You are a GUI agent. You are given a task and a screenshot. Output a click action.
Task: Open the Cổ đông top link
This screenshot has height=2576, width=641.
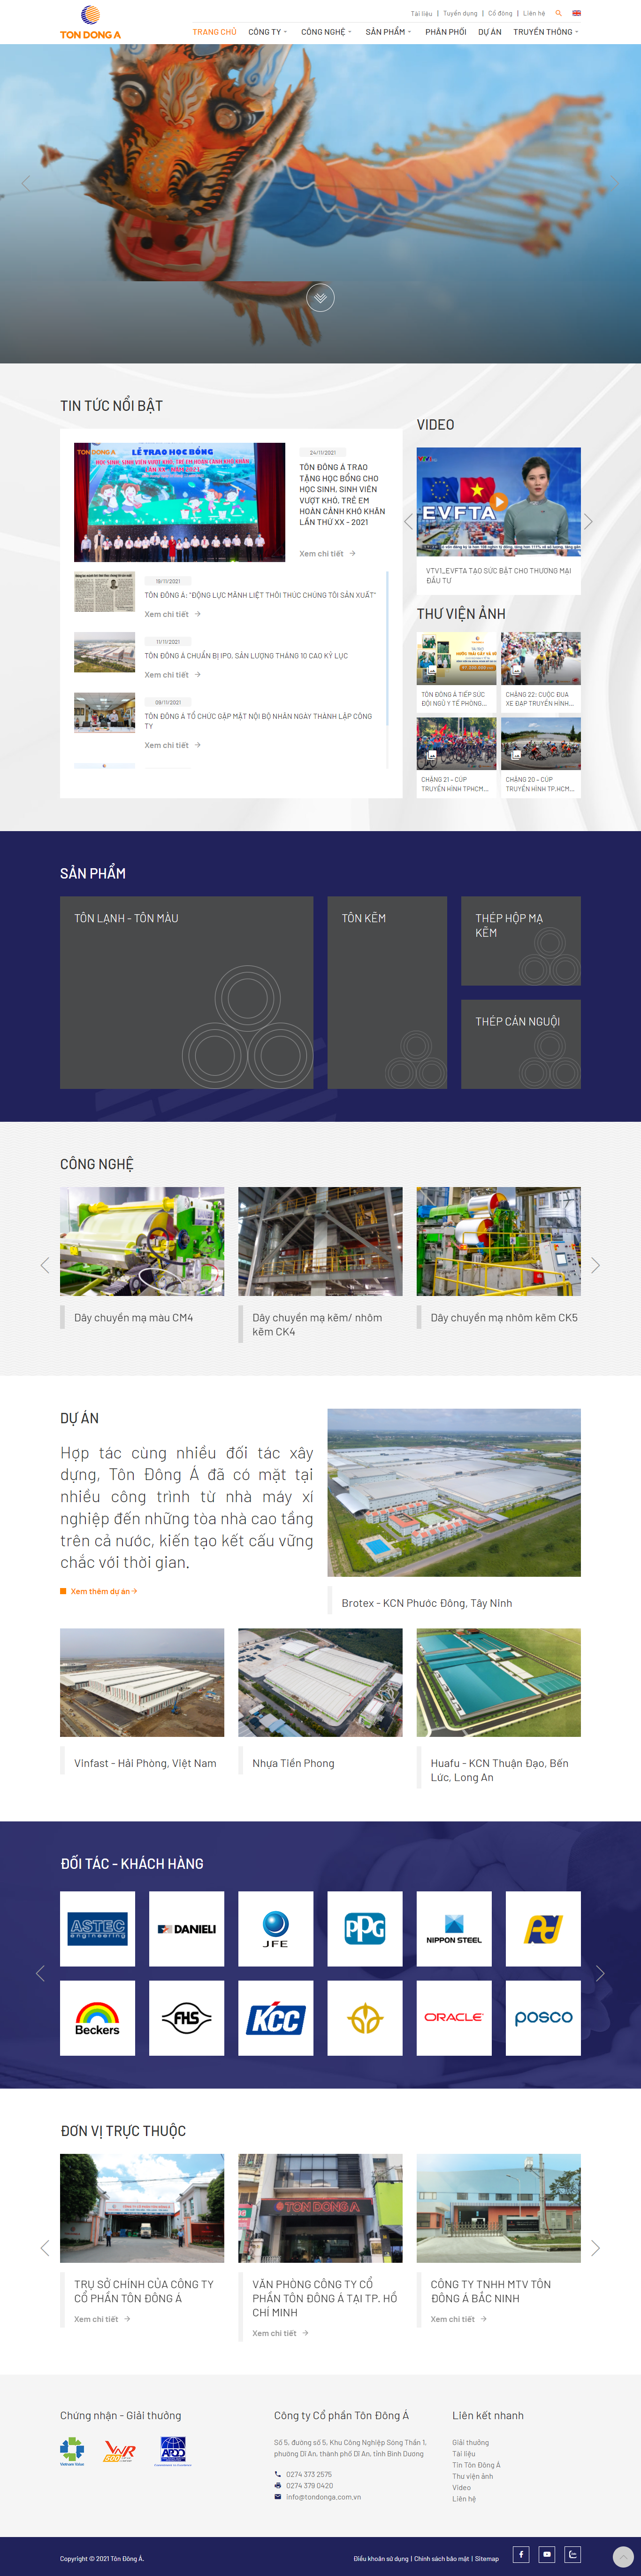tap(500, 14)
